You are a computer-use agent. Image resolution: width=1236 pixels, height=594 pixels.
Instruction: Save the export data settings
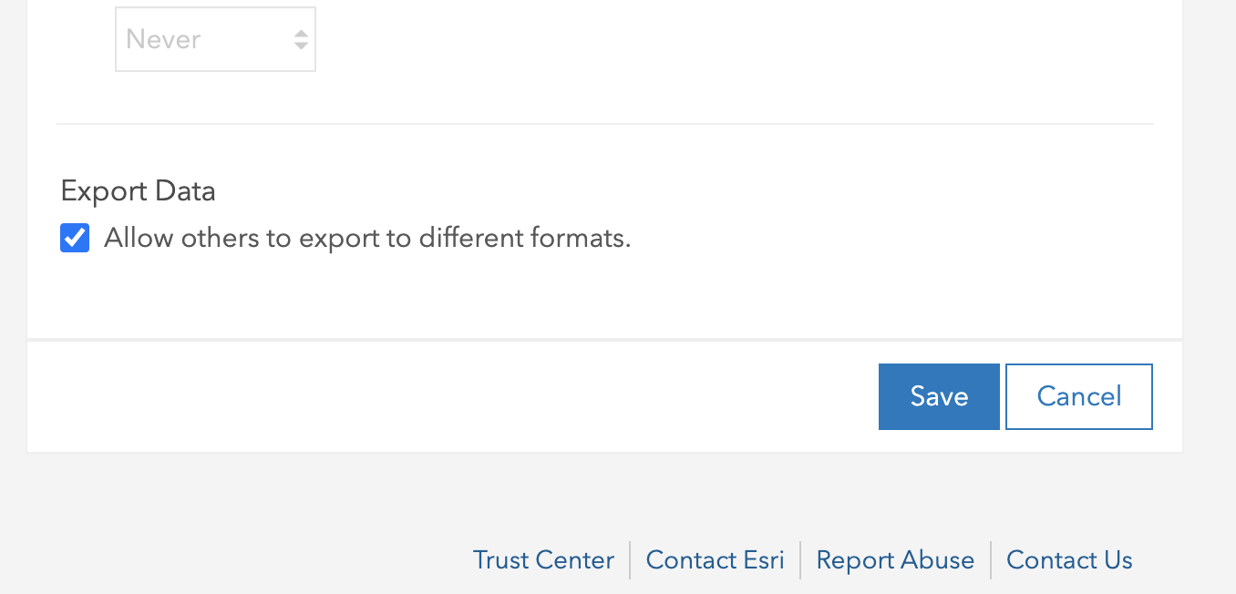(939, 396)
